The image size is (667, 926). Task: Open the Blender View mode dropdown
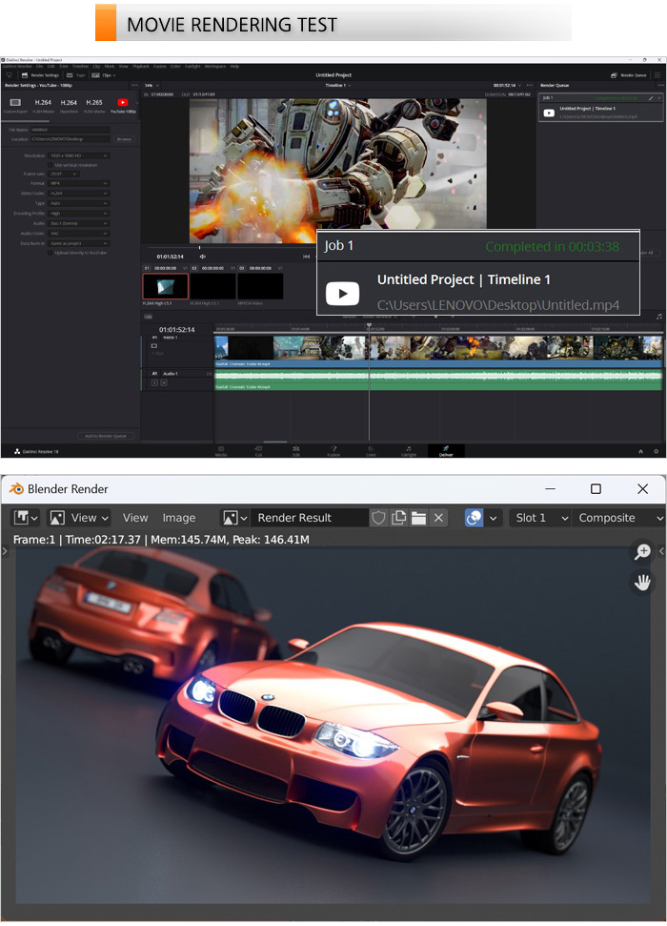(x=79, y=518)
